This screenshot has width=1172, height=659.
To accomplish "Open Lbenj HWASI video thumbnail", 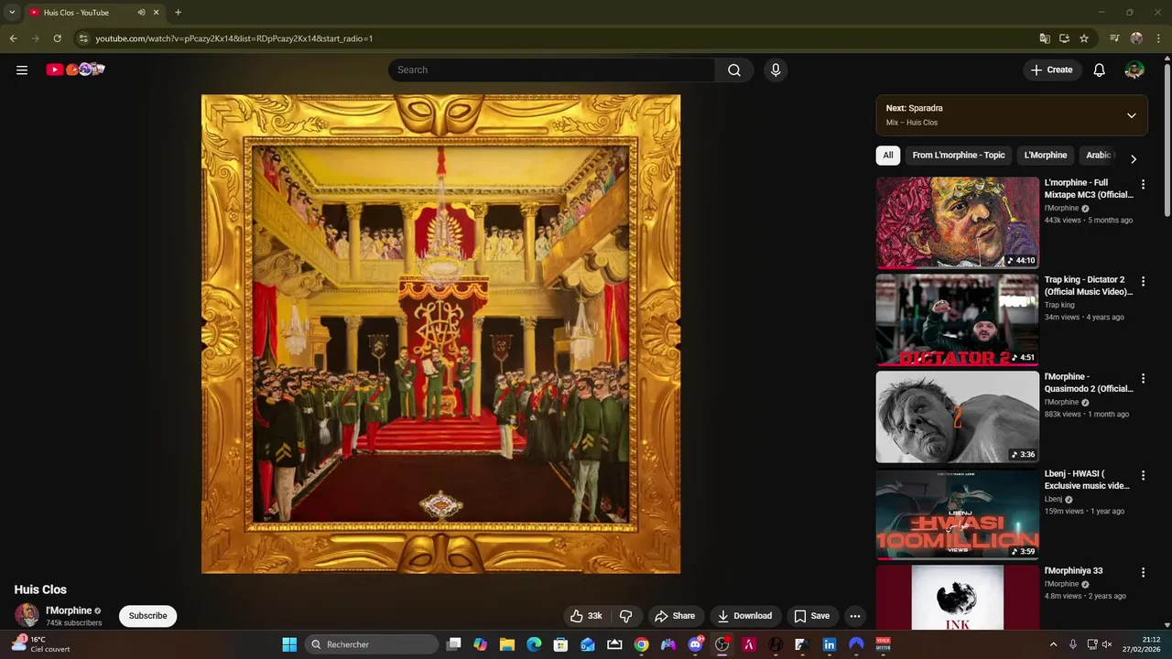I will coord(958,513).
